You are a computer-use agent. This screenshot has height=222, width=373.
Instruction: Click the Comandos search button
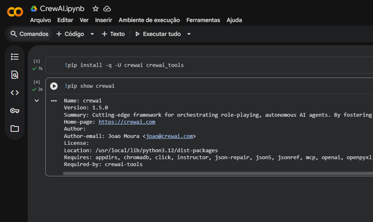pos(30,34)
